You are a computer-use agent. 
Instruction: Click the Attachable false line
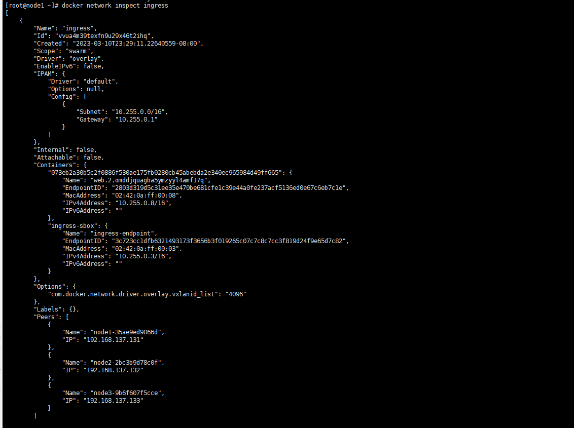69,158
